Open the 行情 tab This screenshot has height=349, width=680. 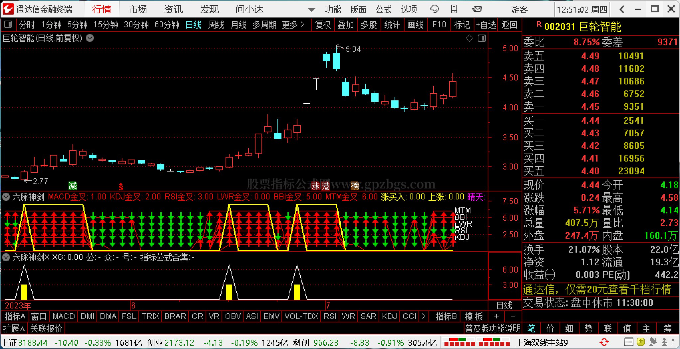[x=101, y=9]
